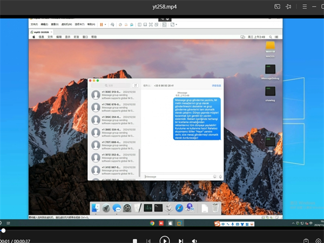This screenshot has height=243, width=324.
Task: Click the Messages app icon in dock
Action: tap(117, 207)
